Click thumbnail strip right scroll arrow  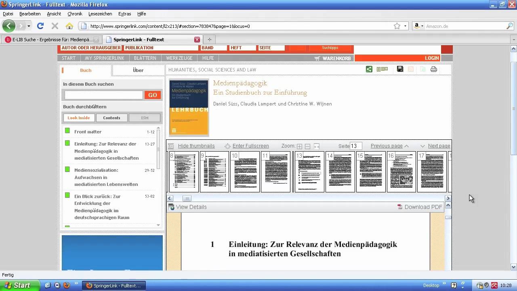coord(448,198)
